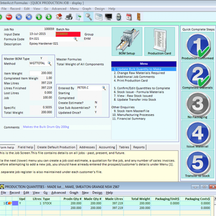Select View : Raw Stock Issued
The width and height of the screenshot is (216, 216).
tap(133, 96)
